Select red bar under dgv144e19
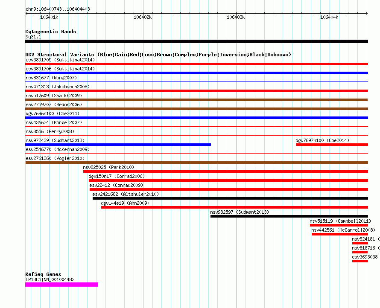The image size is (380, 308). click(234, 207)
